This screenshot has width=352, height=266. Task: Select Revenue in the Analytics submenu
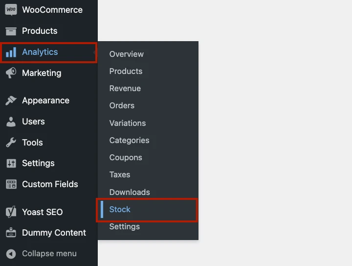pos(125,88)
